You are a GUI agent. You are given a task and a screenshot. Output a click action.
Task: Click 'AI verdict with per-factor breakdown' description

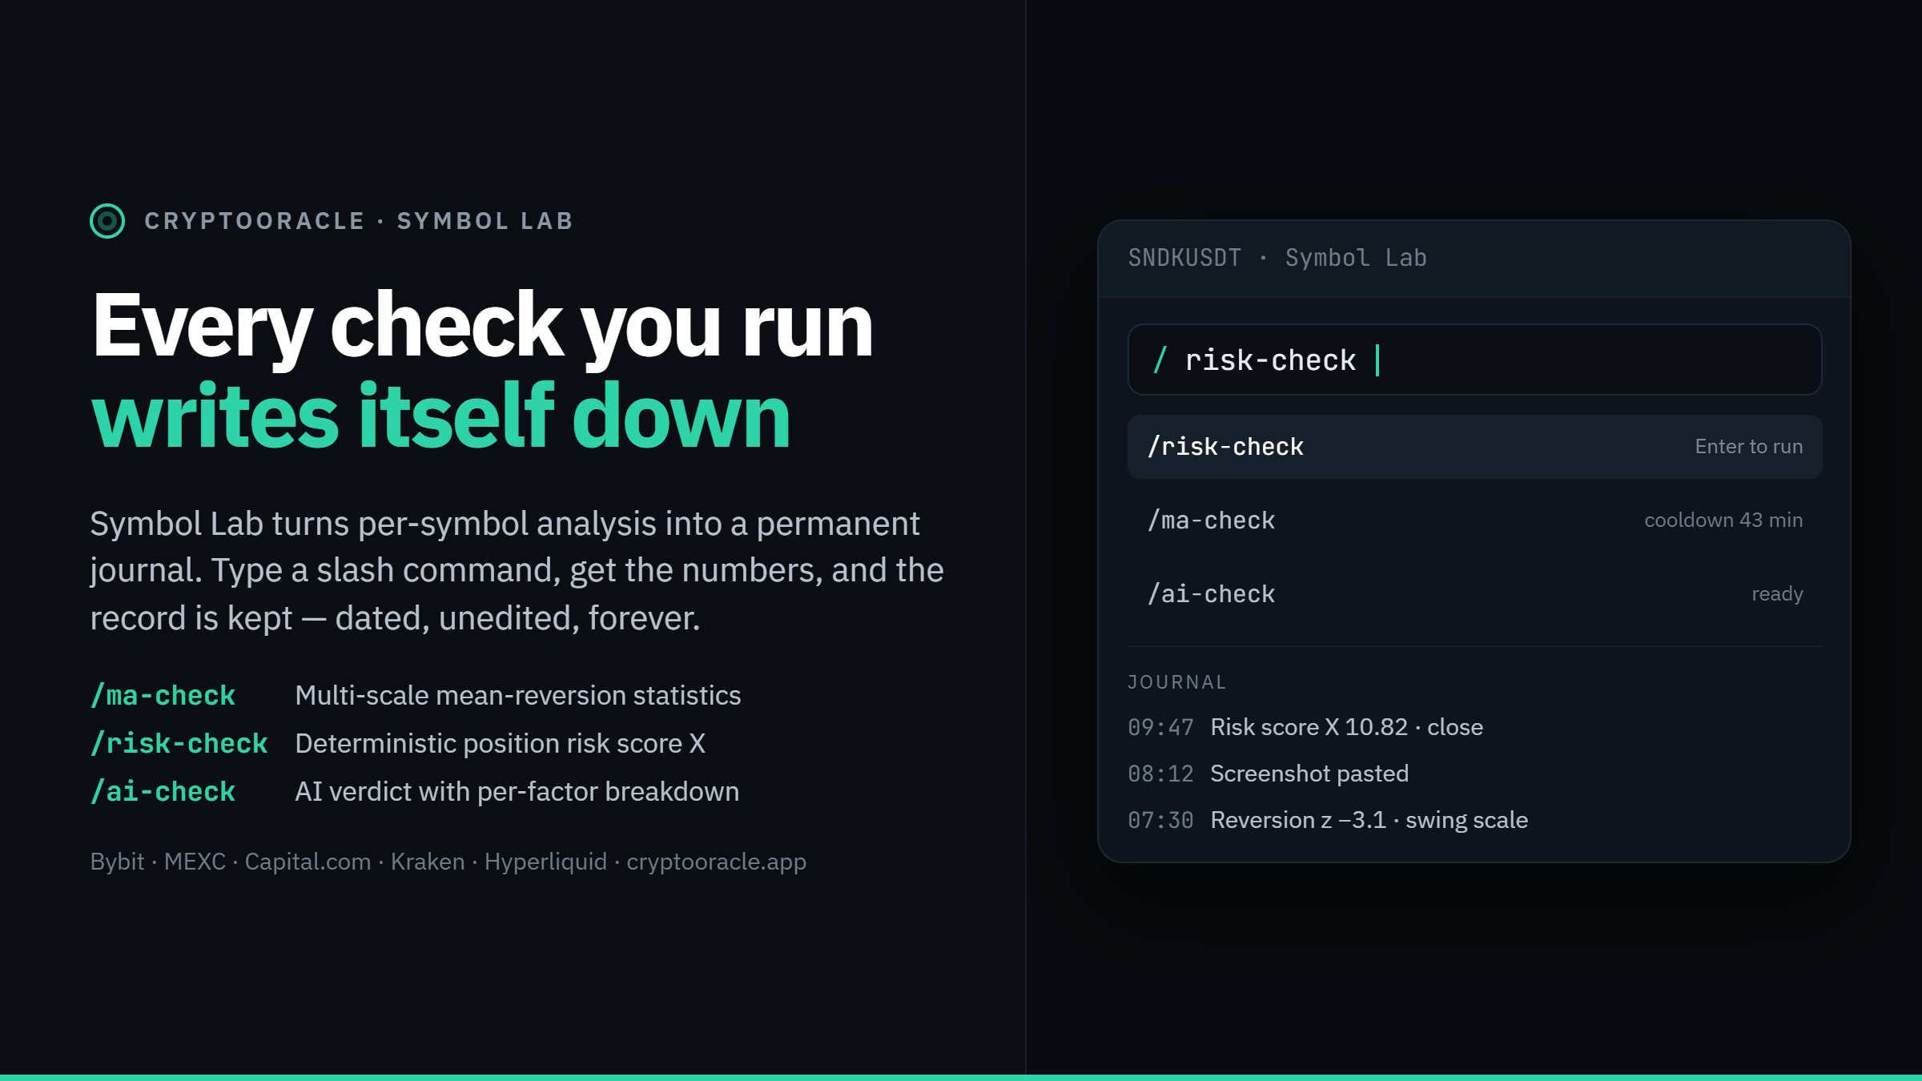coord(517,791)
